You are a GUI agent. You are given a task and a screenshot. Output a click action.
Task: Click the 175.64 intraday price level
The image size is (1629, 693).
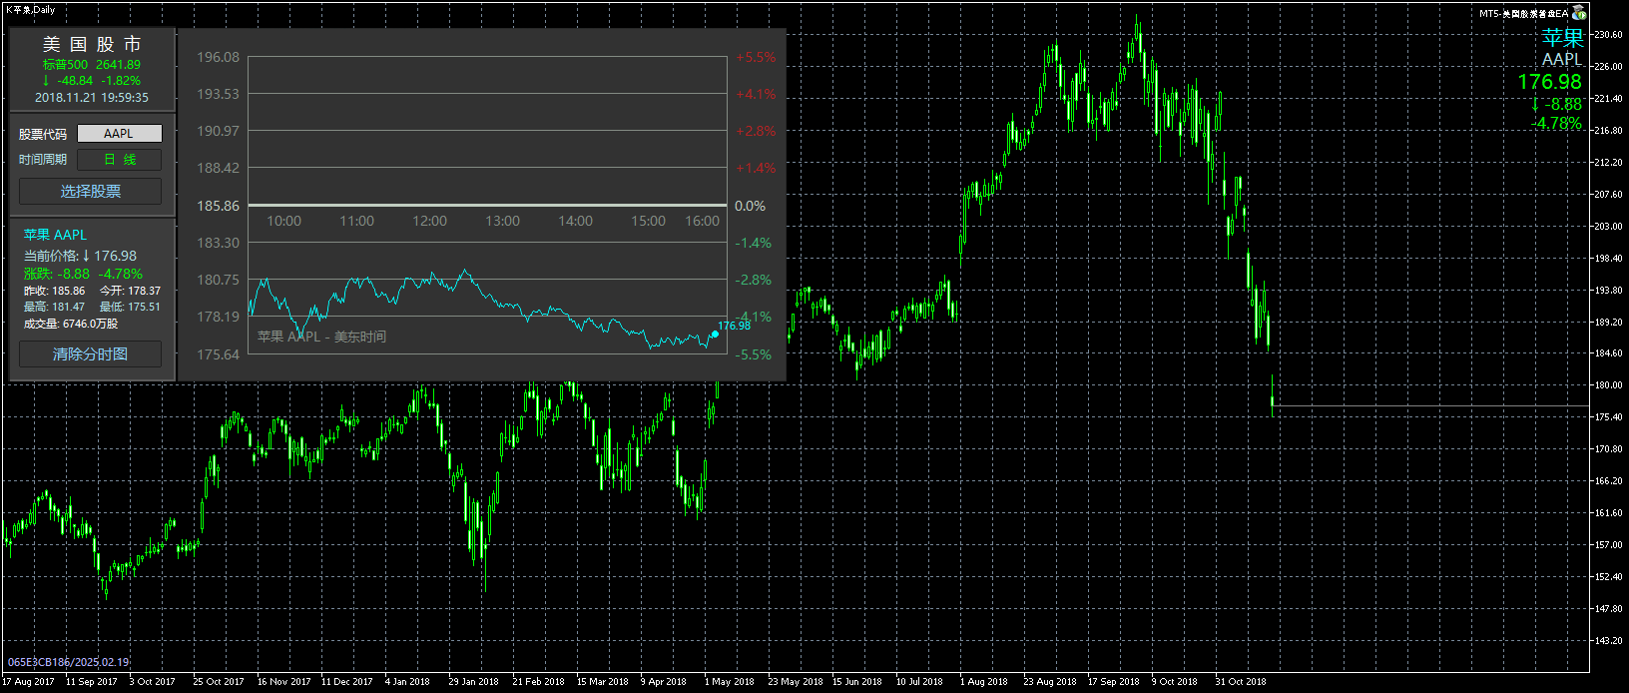218,354
